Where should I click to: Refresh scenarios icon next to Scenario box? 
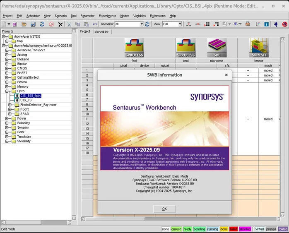pyautogui.click(x=147, y=24)
